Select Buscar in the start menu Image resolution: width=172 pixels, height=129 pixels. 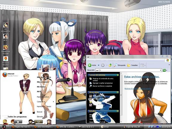coord(40,112)
